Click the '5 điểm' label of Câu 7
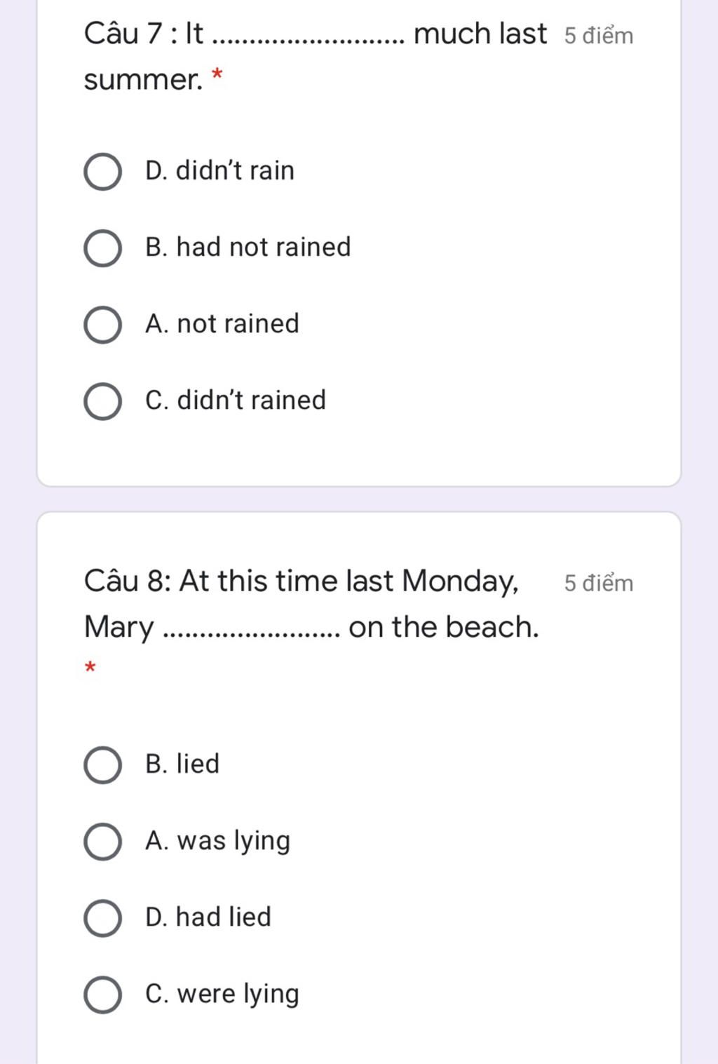Screen dimensions: 718x1064 click(x=598, y=35)
